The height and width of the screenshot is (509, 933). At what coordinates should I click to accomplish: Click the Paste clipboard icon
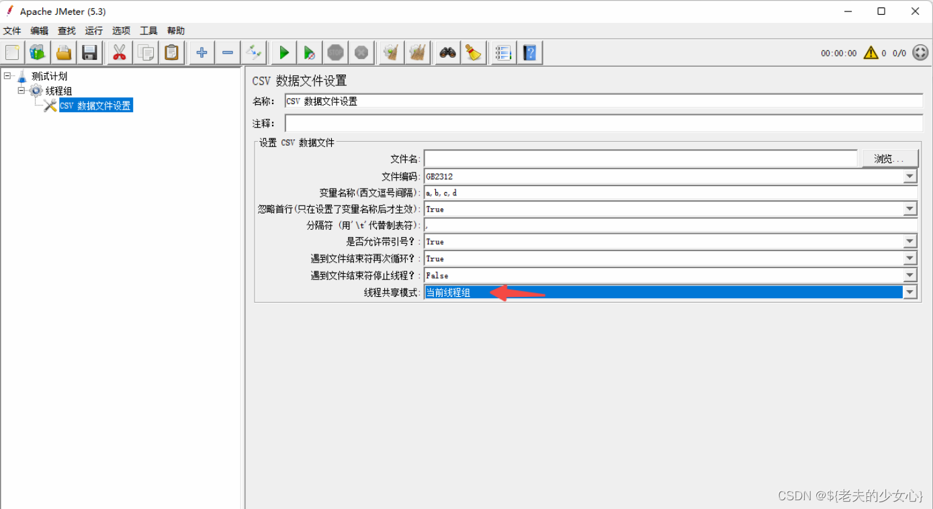click(x=172, y=52)
